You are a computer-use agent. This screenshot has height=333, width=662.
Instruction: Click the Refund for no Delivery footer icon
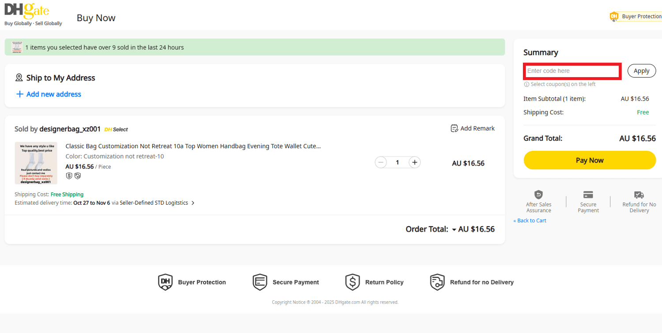436,282
